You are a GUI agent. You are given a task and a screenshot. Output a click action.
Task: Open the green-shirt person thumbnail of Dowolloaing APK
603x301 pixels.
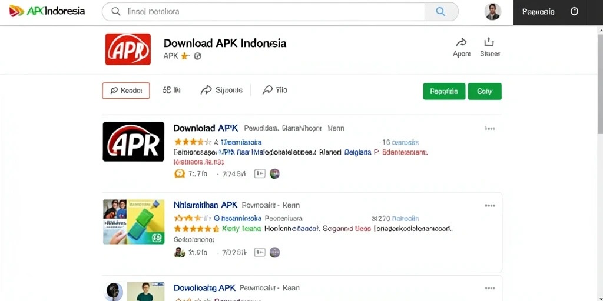146,292
